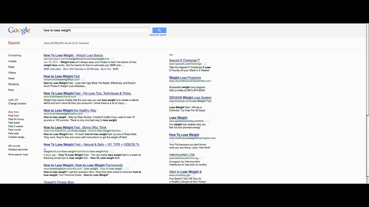The width and height of the screenshot is (369, 207).
Task: Open How to Lose Weight Fast hereshowtoloseweightfast result
Action: pos(62,76)
